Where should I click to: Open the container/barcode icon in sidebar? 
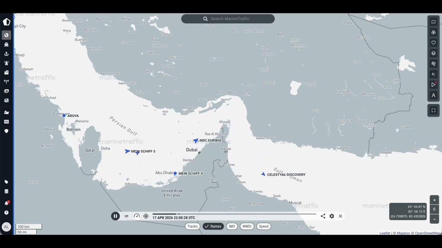[x=6, y=122]
